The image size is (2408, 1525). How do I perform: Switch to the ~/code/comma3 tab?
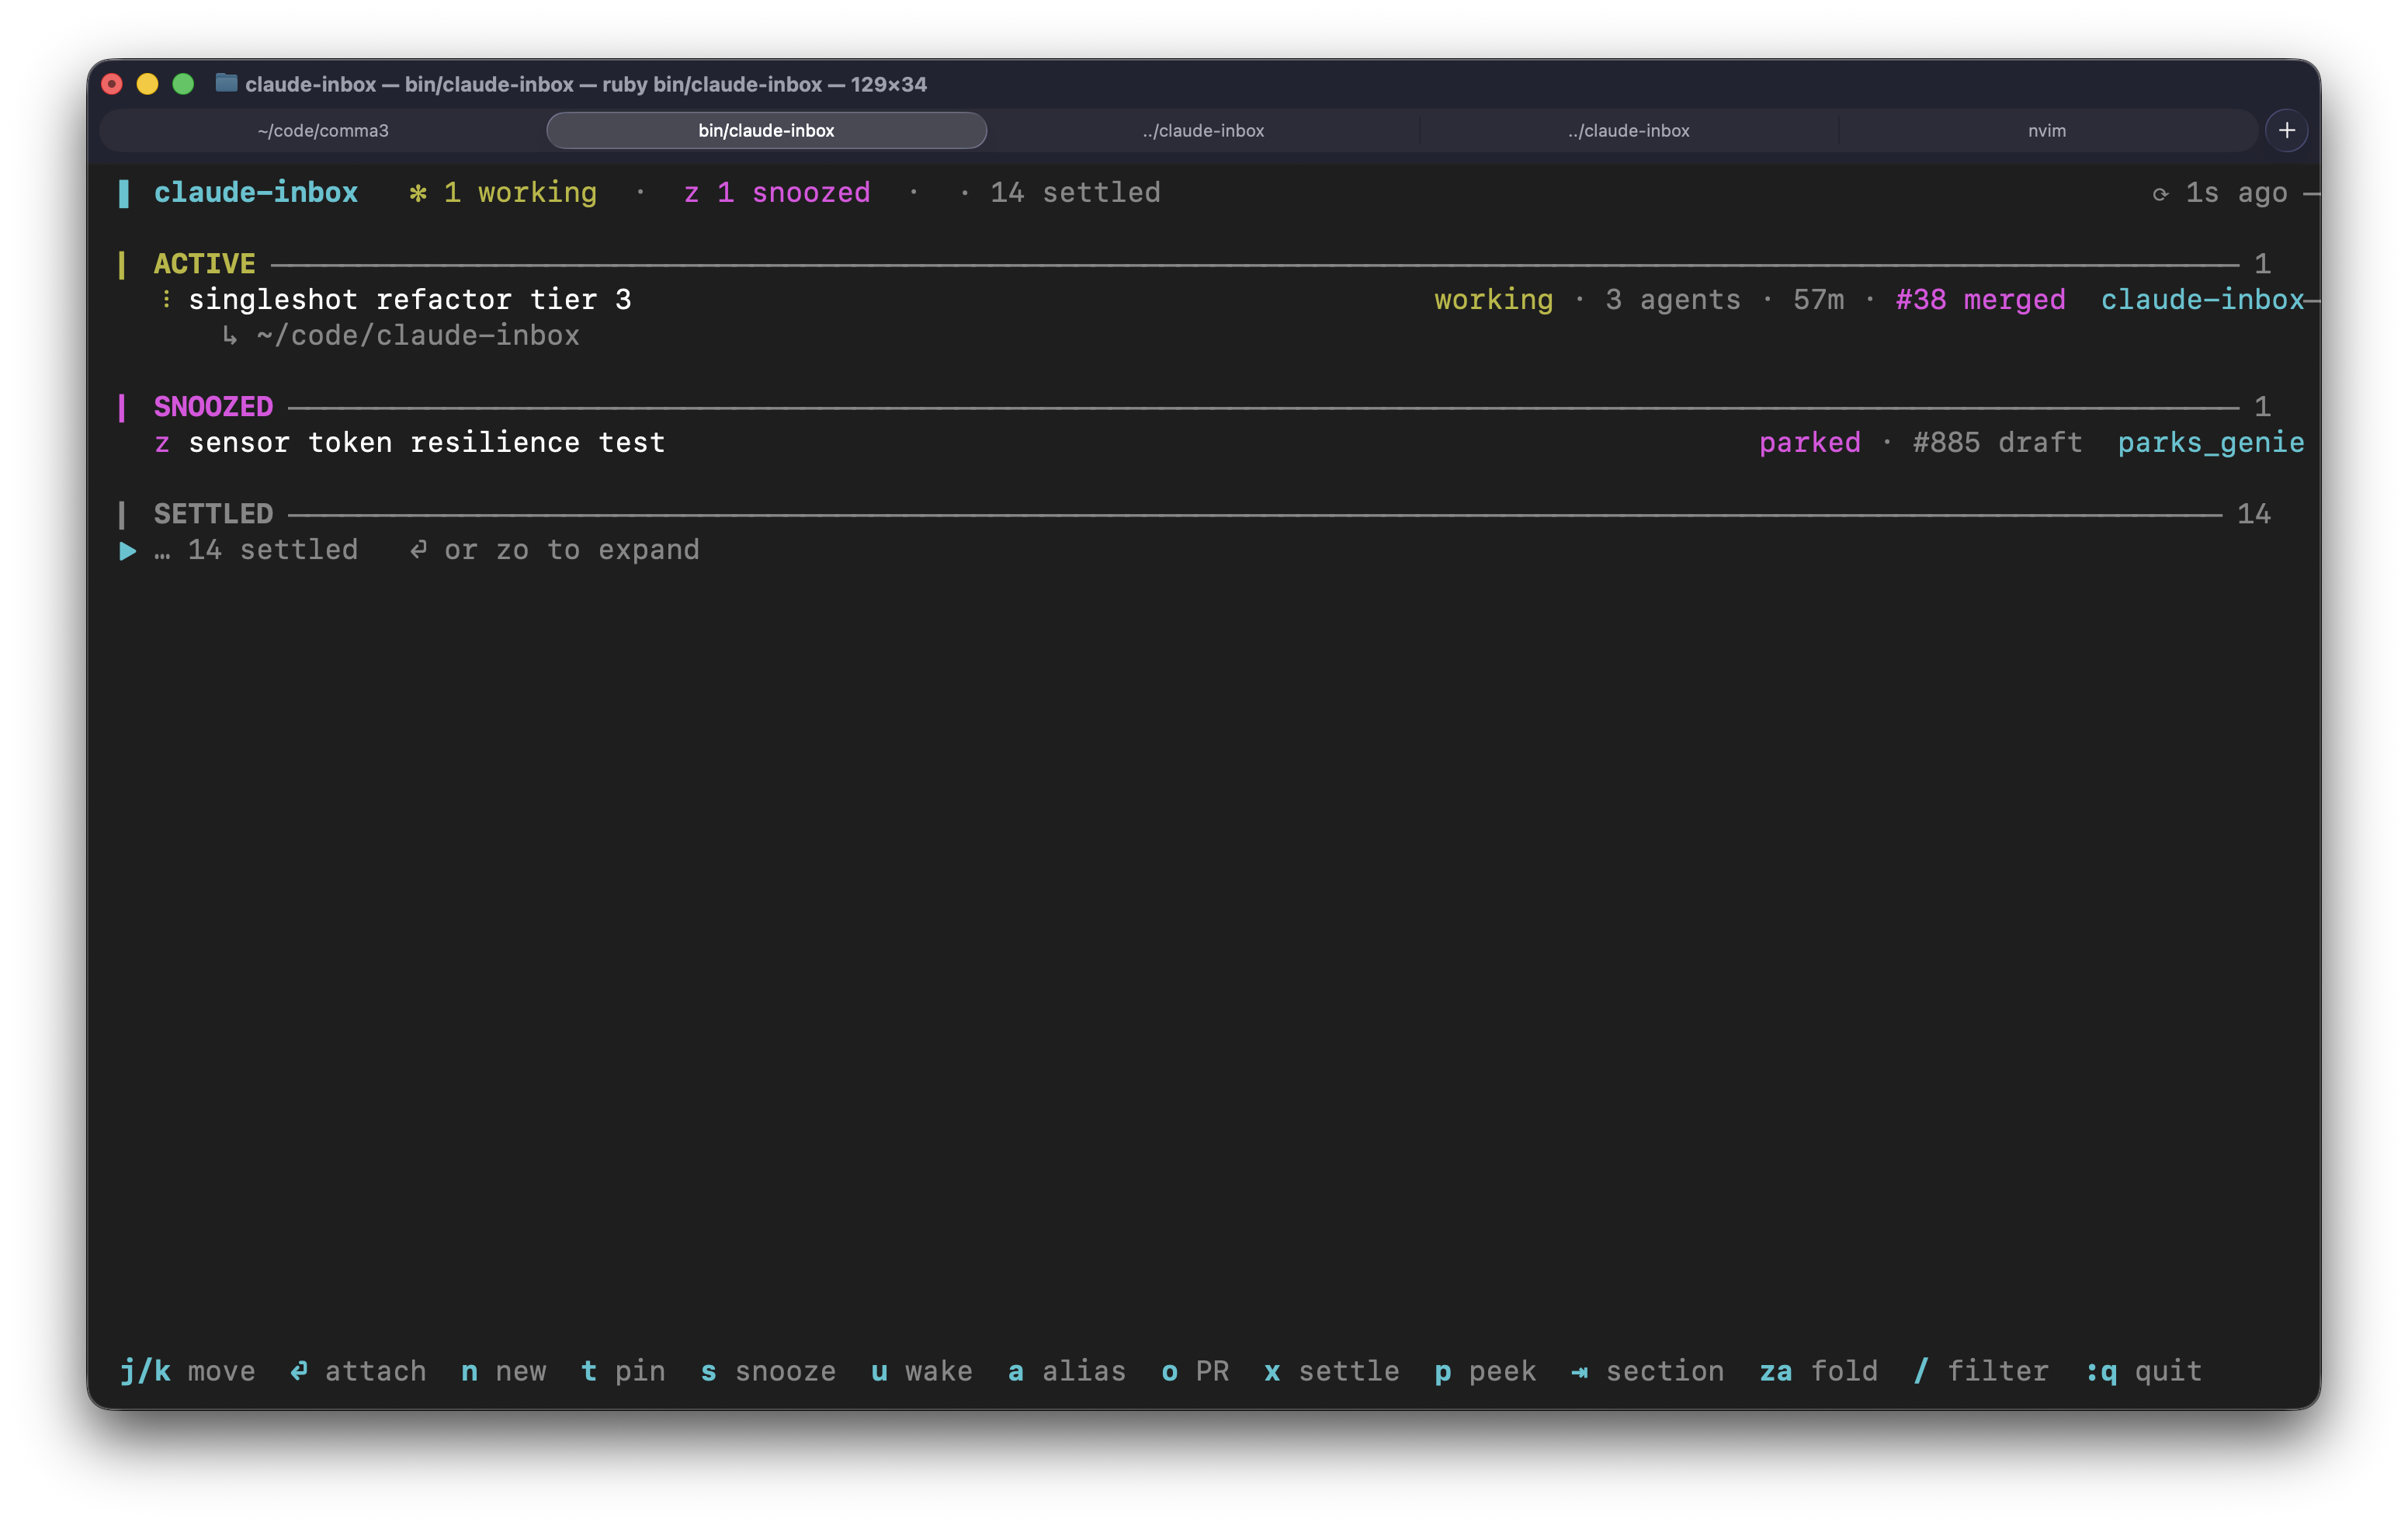[323, 130]
